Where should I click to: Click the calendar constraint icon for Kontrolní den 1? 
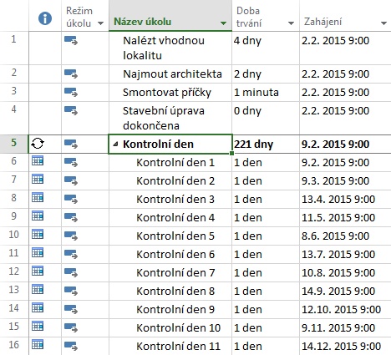coord(38,160)
